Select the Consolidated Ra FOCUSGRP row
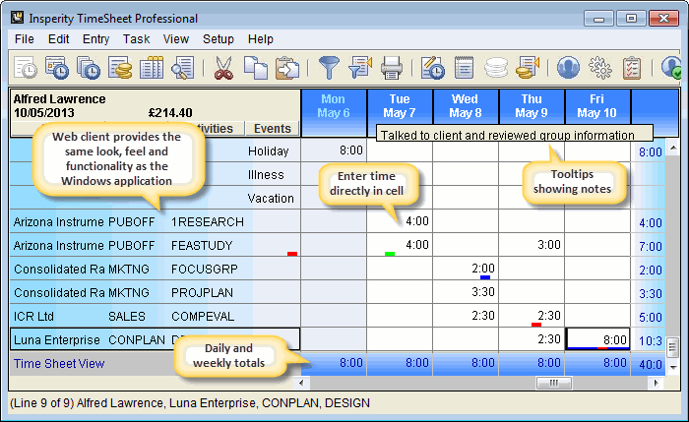Screen dimensions: 689x422 156,269
